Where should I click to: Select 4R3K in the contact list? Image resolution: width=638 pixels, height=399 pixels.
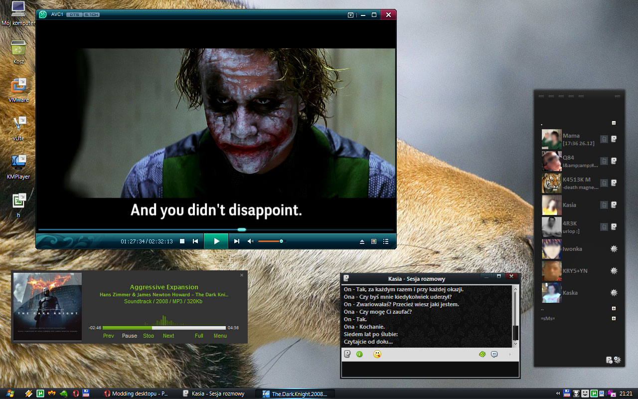click(x=580, y=227)
